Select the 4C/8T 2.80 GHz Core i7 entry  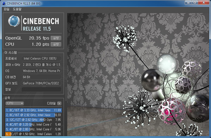point(33,129)
